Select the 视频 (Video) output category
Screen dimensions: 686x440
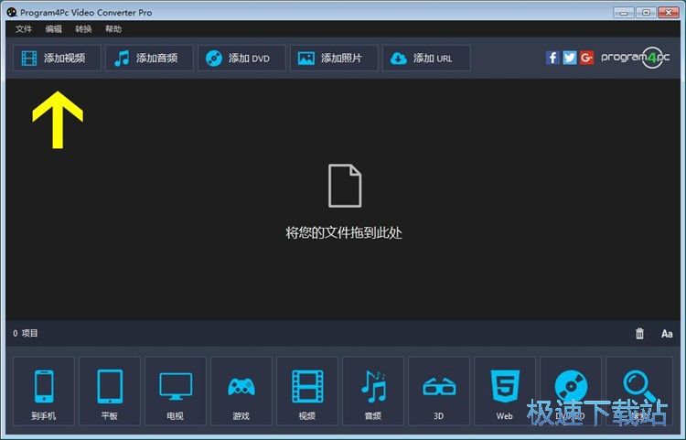coord(307,391)
